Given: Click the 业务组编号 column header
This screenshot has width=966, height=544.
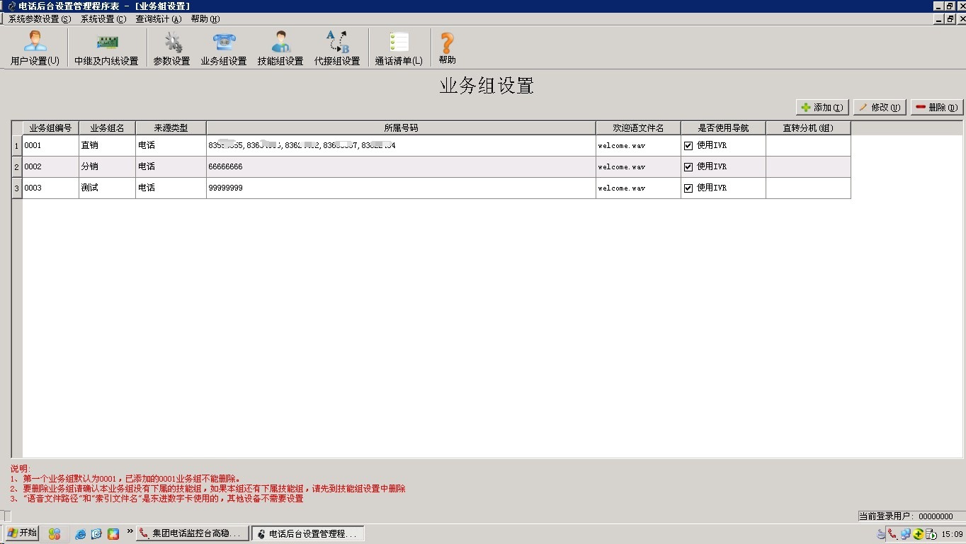Looking at the screenshot, I should [50, 128].
